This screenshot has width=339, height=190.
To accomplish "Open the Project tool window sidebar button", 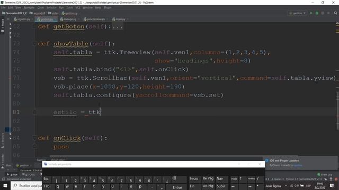I will tap(3, 25).
